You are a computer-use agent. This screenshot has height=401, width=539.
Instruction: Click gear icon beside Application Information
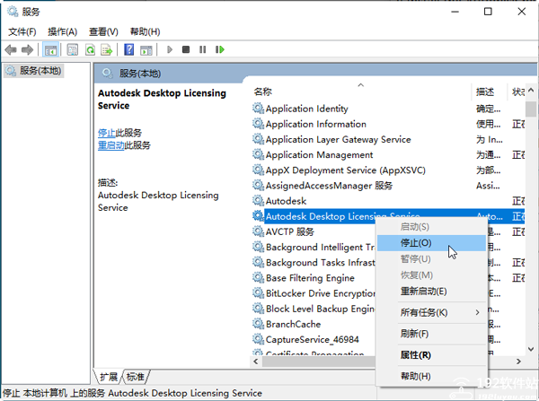(x=258, y=124)
